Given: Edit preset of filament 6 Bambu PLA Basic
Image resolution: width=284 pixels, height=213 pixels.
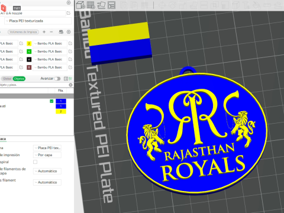Looking at the screenshot, I should 70,59.
